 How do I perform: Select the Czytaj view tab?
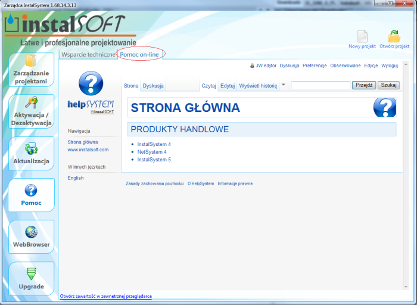208,86
